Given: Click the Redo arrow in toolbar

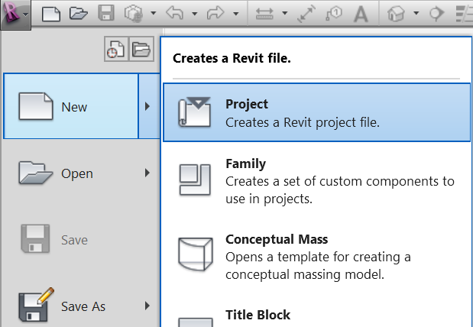Looking at the screenshot, I should (217, 14).
